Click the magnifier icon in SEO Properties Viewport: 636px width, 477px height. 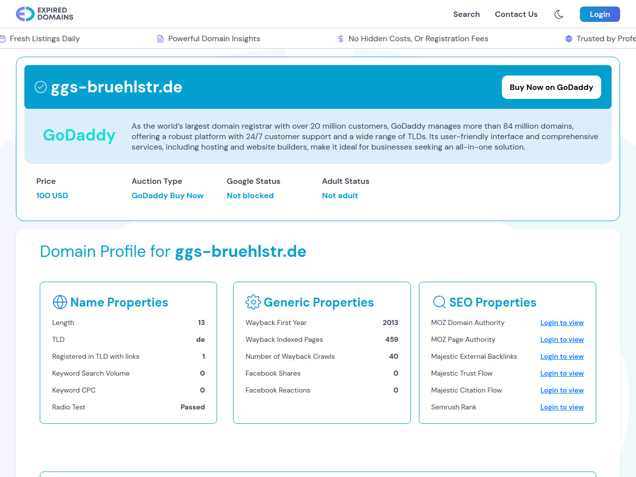(439, 302)
